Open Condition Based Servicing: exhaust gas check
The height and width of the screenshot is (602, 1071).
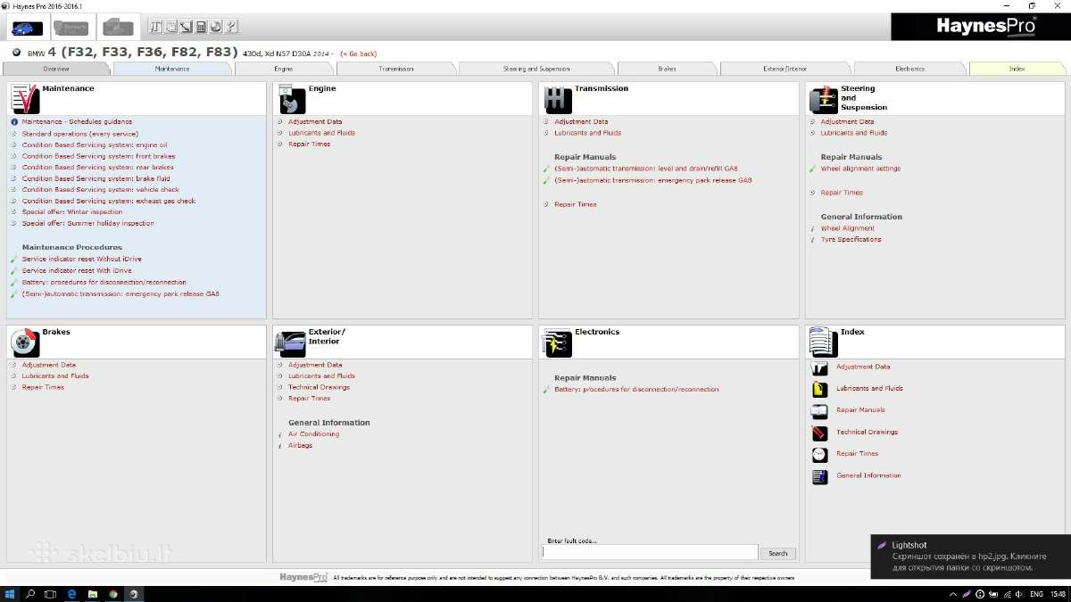coord(109,201)
